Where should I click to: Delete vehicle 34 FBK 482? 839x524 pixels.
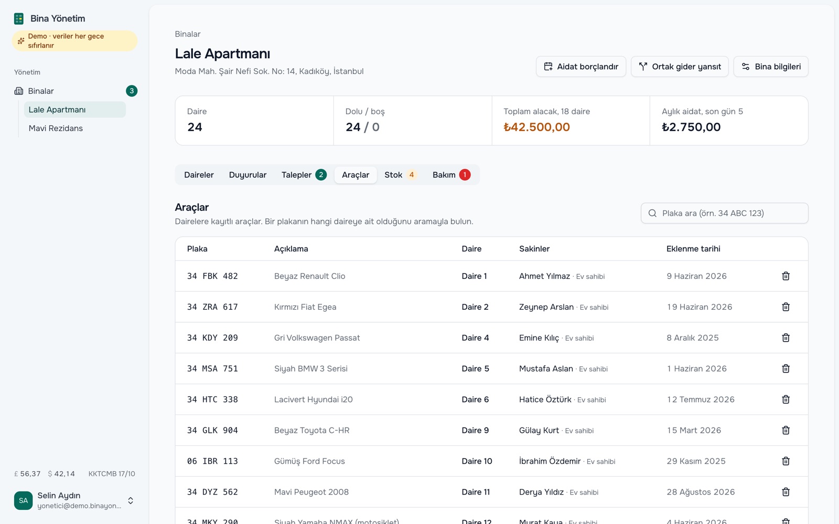coord(786,276)
